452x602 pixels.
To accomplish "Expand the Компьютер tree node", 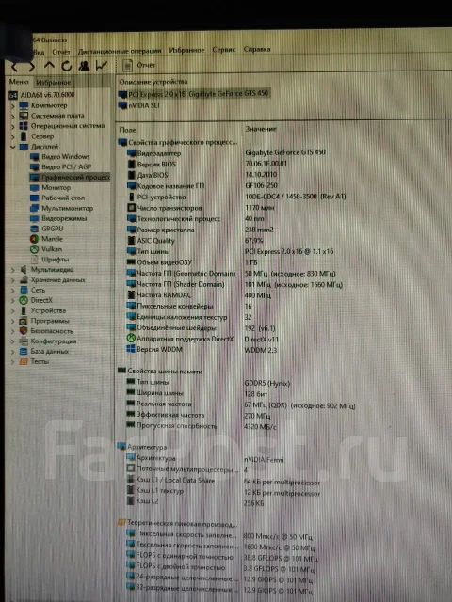I will coord(12,105).
